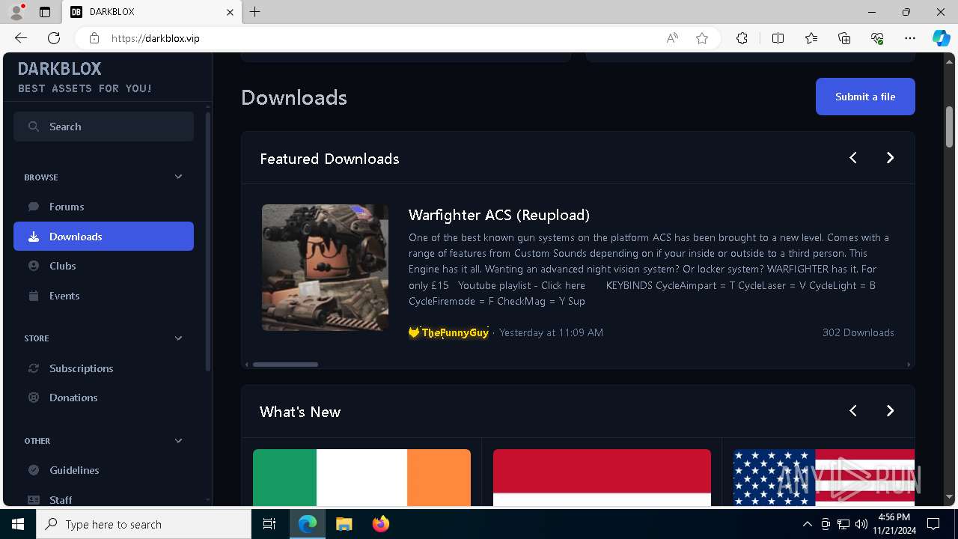Viewport: 958px width, 539px height.
Task: Open Guidelines from sidebar
Action: point(103,470)
